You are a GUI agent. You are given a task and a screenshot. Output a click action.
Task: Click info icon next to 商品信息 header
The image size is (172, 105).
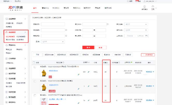[63, 63]
